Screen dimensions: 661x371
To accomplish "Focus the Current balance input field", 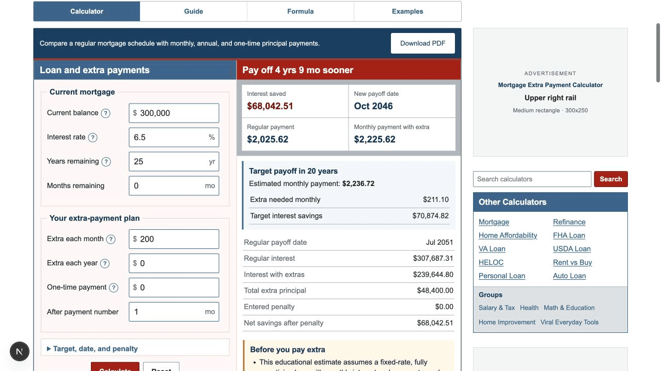I will click(x=174, y=113).
